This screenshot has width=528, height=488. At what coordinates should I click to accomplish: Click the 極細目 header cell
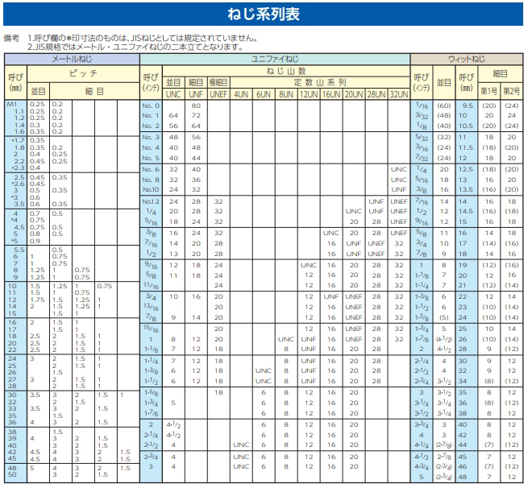click(x=218, y=82)
